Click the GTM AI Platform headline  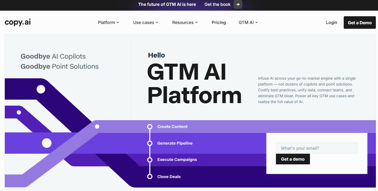tap(194, 84)
